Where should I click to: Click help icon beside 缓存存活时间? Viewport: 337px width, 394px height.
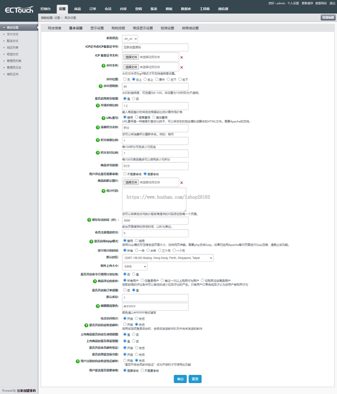[x=89, y=220]
